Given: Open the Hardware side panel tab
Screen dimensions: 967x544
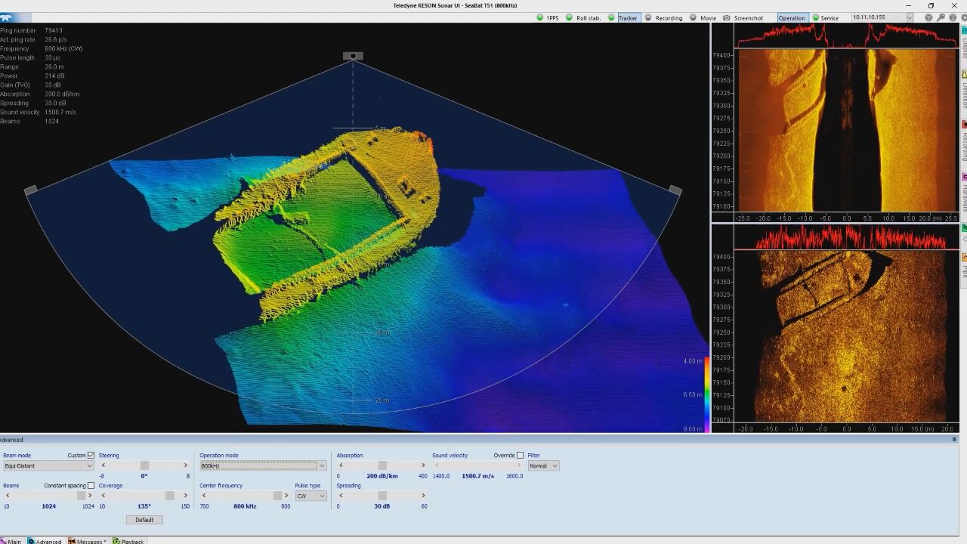Looking at the screenshot, I should pos(964,193).
